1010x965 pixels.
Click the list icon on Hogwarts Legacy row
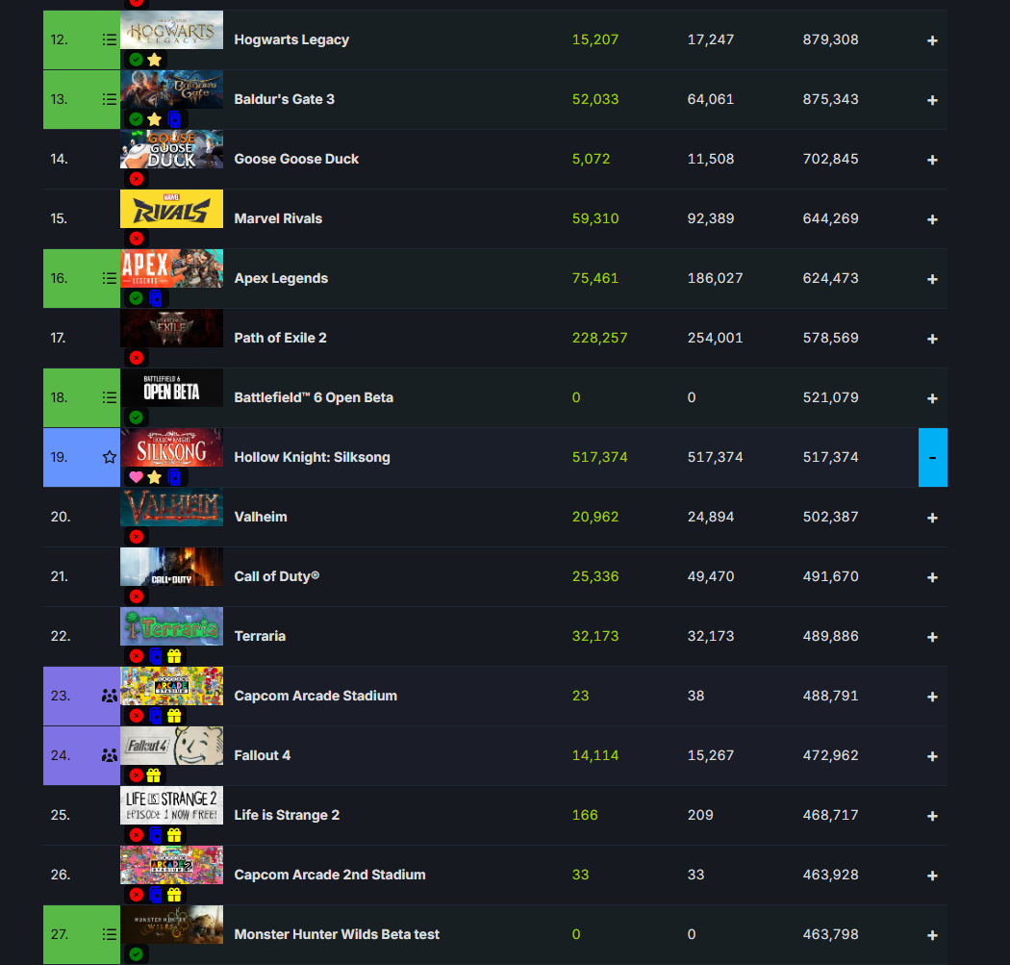point(110,40)
